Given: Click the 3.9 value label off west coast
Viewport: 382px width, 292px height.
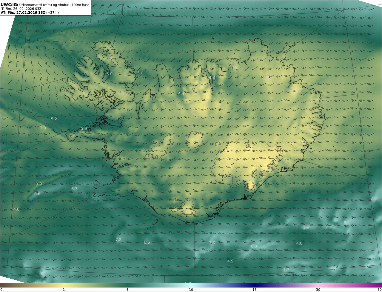Looking at the screenshot, I should (x=39, y=184).
